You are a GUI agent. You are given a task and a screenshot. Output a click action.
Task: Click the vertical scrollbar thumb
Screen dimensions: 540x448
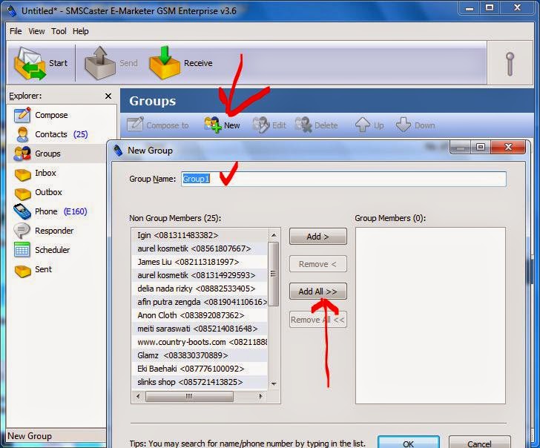point(274,274)
